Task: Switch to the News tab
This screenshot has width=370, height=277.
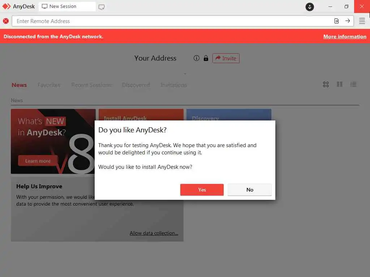Action: (19, 85)
